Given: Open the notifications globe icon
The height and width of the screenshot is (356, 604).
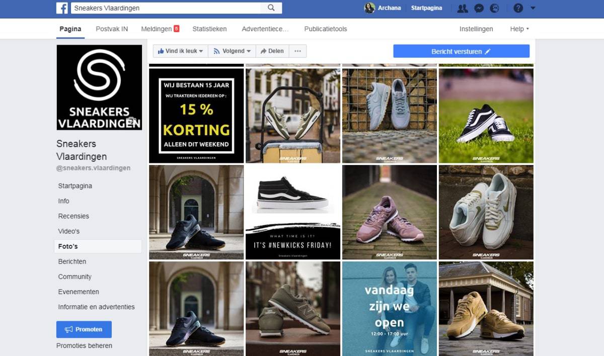Looking at the screenshot, I should [x=494, y=8].
